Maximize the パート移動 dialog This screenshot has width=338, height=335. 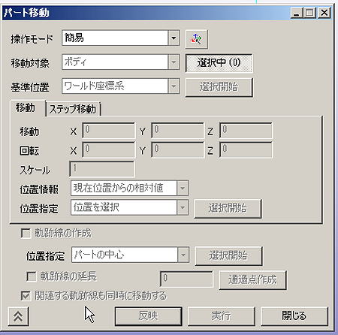tap(309, 13)
